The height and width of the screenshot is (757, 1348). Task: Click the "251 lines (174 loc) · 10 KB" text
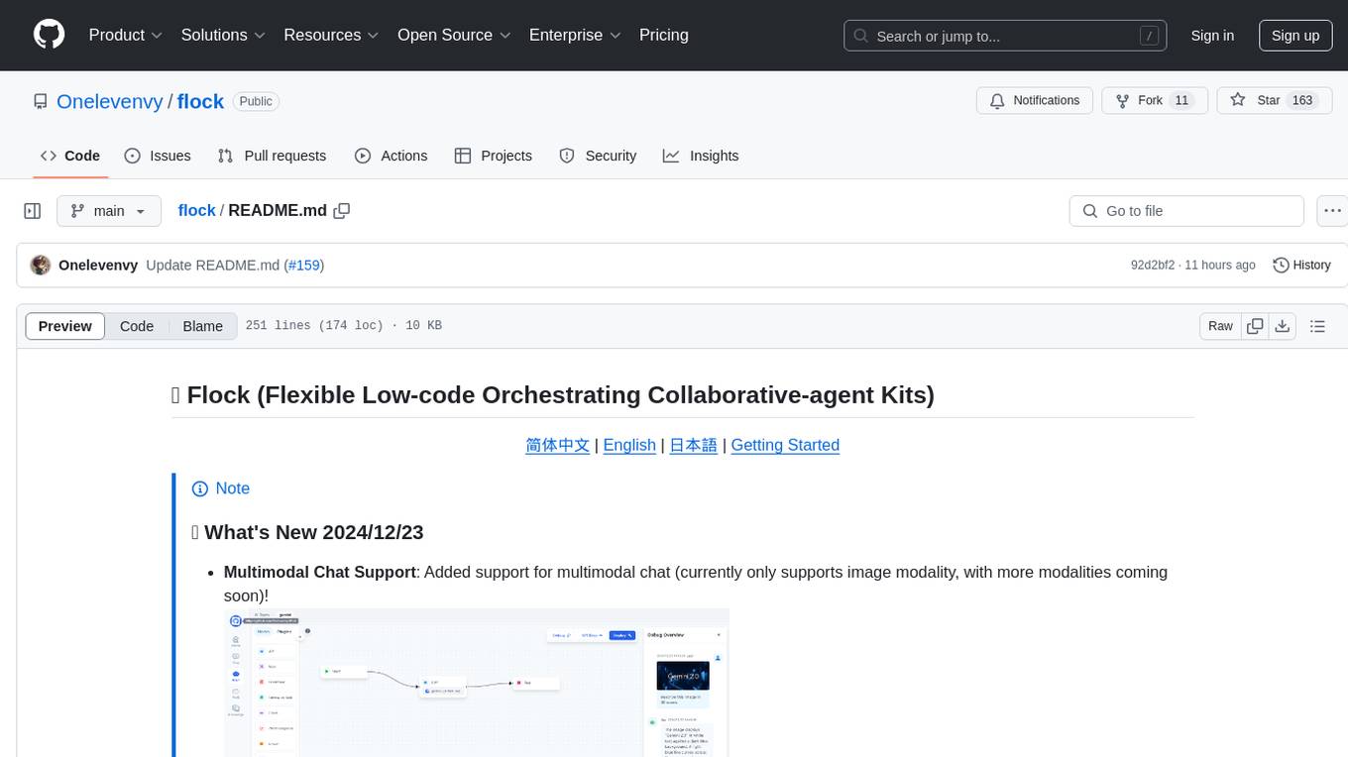pyautogui.click(x=343, y=326)
